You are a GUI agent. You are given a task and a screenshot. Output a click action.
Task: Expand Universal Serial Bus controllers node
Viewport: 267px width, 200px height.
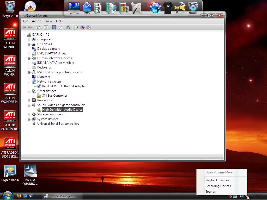click(x=29, y=124)
